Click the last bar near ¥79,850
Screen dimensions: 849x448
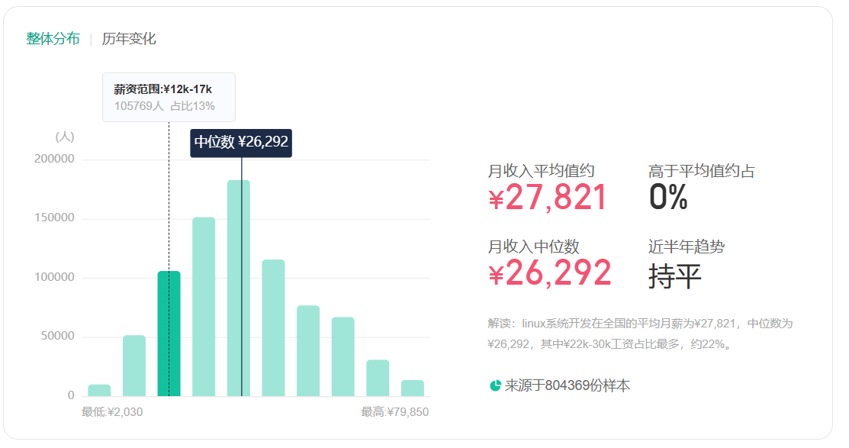click(x=413, y=388)
